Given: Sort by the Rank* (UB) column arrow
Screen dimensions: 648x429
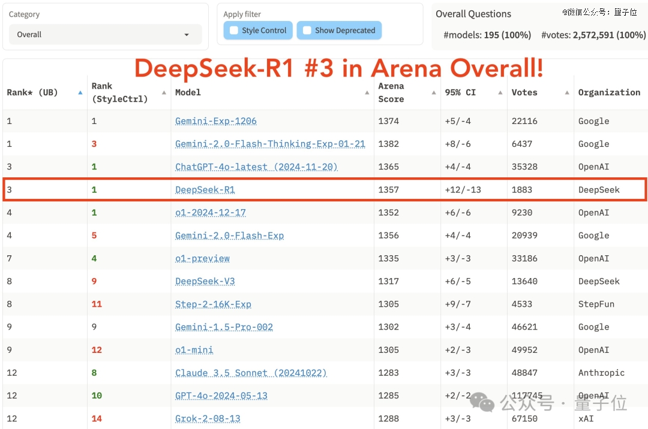Looking at the screenshot, I should pos(80,92).
